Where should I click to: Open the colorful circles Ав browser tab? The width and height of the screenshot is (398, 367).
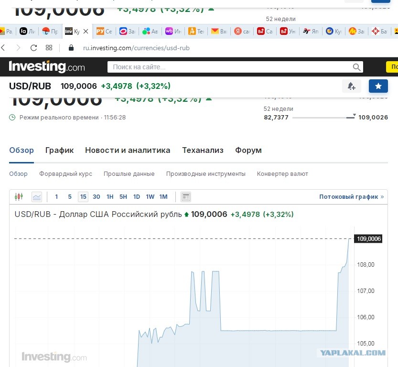[150, 31]
